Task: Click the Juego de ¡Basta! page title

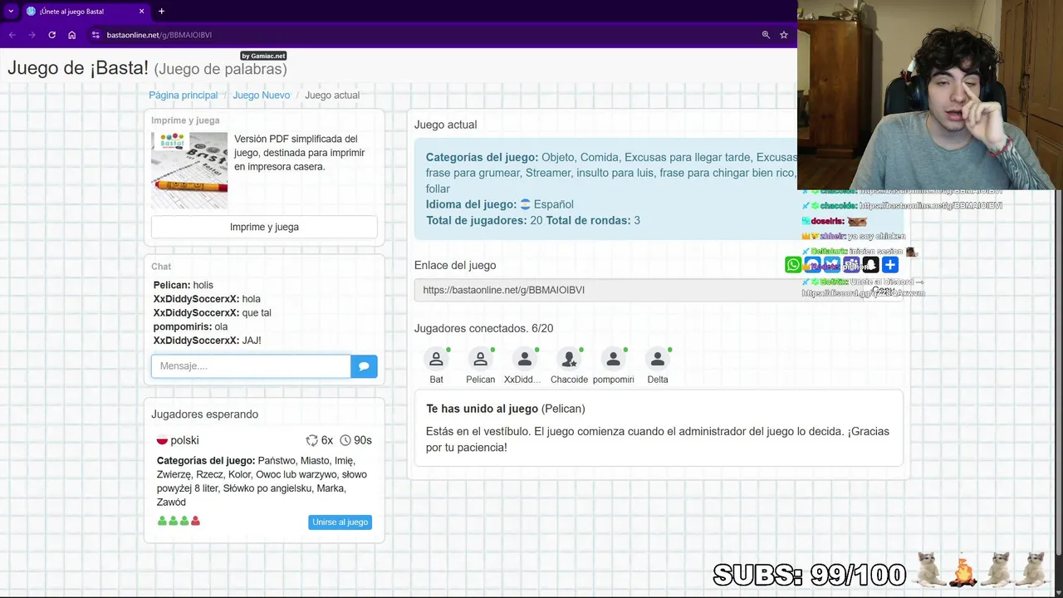Action: click(78, 68)
